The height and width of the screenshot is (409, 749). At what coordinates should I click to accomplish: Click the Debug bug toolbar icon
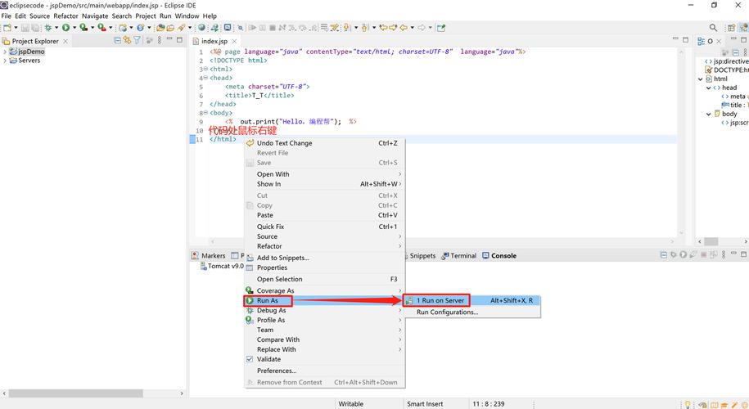click(47, 28)
